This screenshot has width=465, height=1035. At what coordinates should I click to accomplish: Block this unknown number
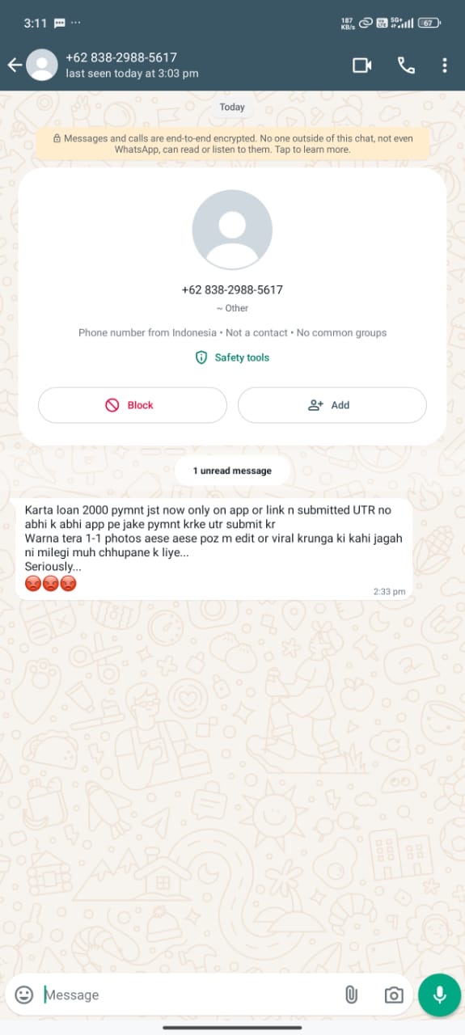tap(133, 405)
